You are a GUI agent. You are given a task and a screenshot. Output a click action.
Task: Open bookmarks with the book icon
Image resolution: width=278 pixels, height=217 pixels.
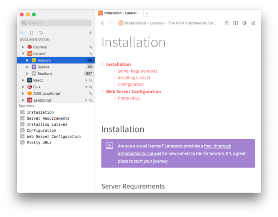click(x=235, y=23)
